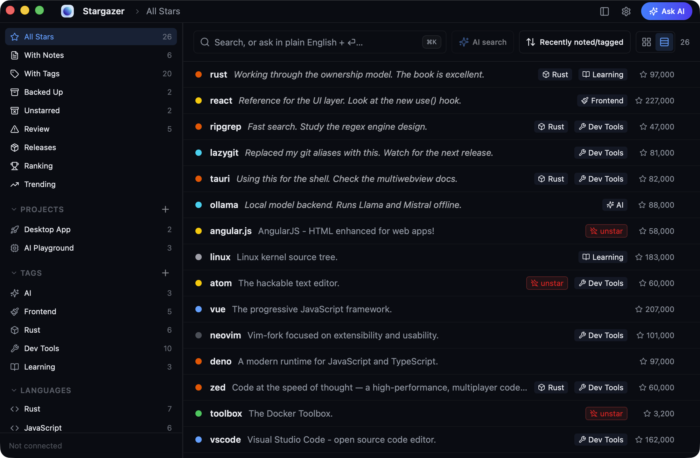
Task: Filter by Rust language in sidebar
Action: [x=91, y=409]
